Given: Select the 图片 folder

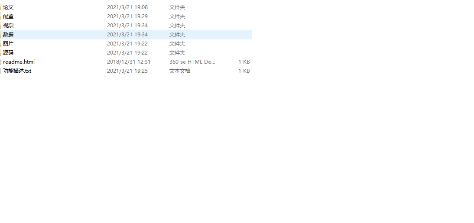Looking at the screenshot, I should click(8, 43).
